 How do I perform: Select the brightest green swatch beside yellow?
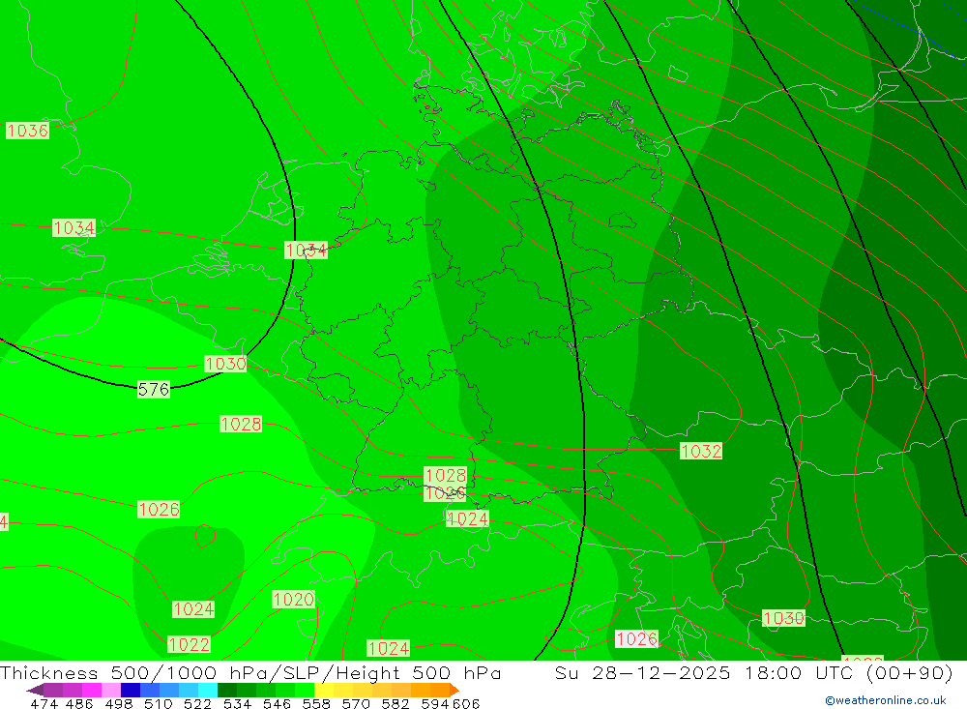coord(305,690)
